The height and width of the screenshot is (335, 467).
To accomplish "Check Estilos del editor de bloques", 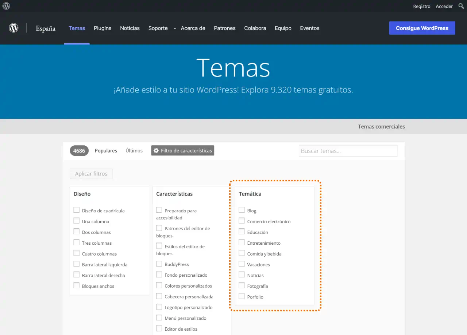I will tap(159, 246).
